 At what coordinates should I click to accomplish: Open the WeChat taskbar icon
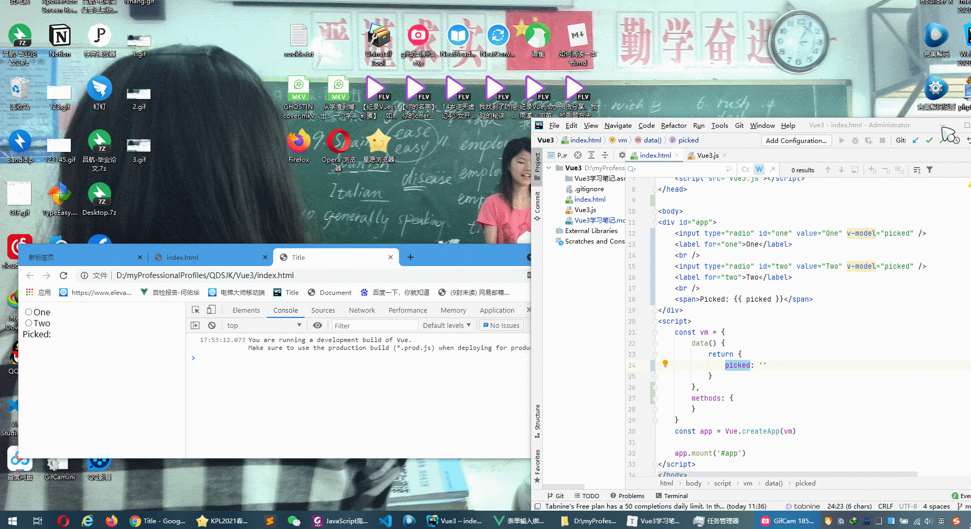(x=294, y=521)
